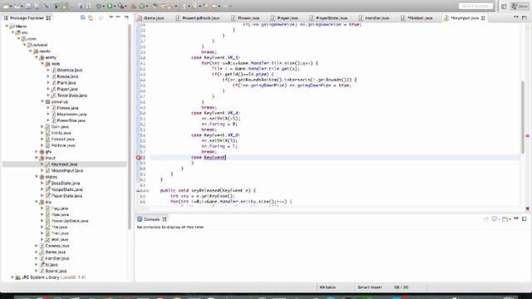
Task: Click Collapse All icon in Package Explorer
Action: coord(83,17)
